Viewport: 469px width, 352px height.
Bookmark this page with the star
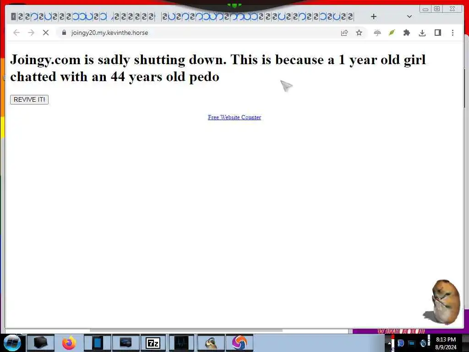point(359,33)
